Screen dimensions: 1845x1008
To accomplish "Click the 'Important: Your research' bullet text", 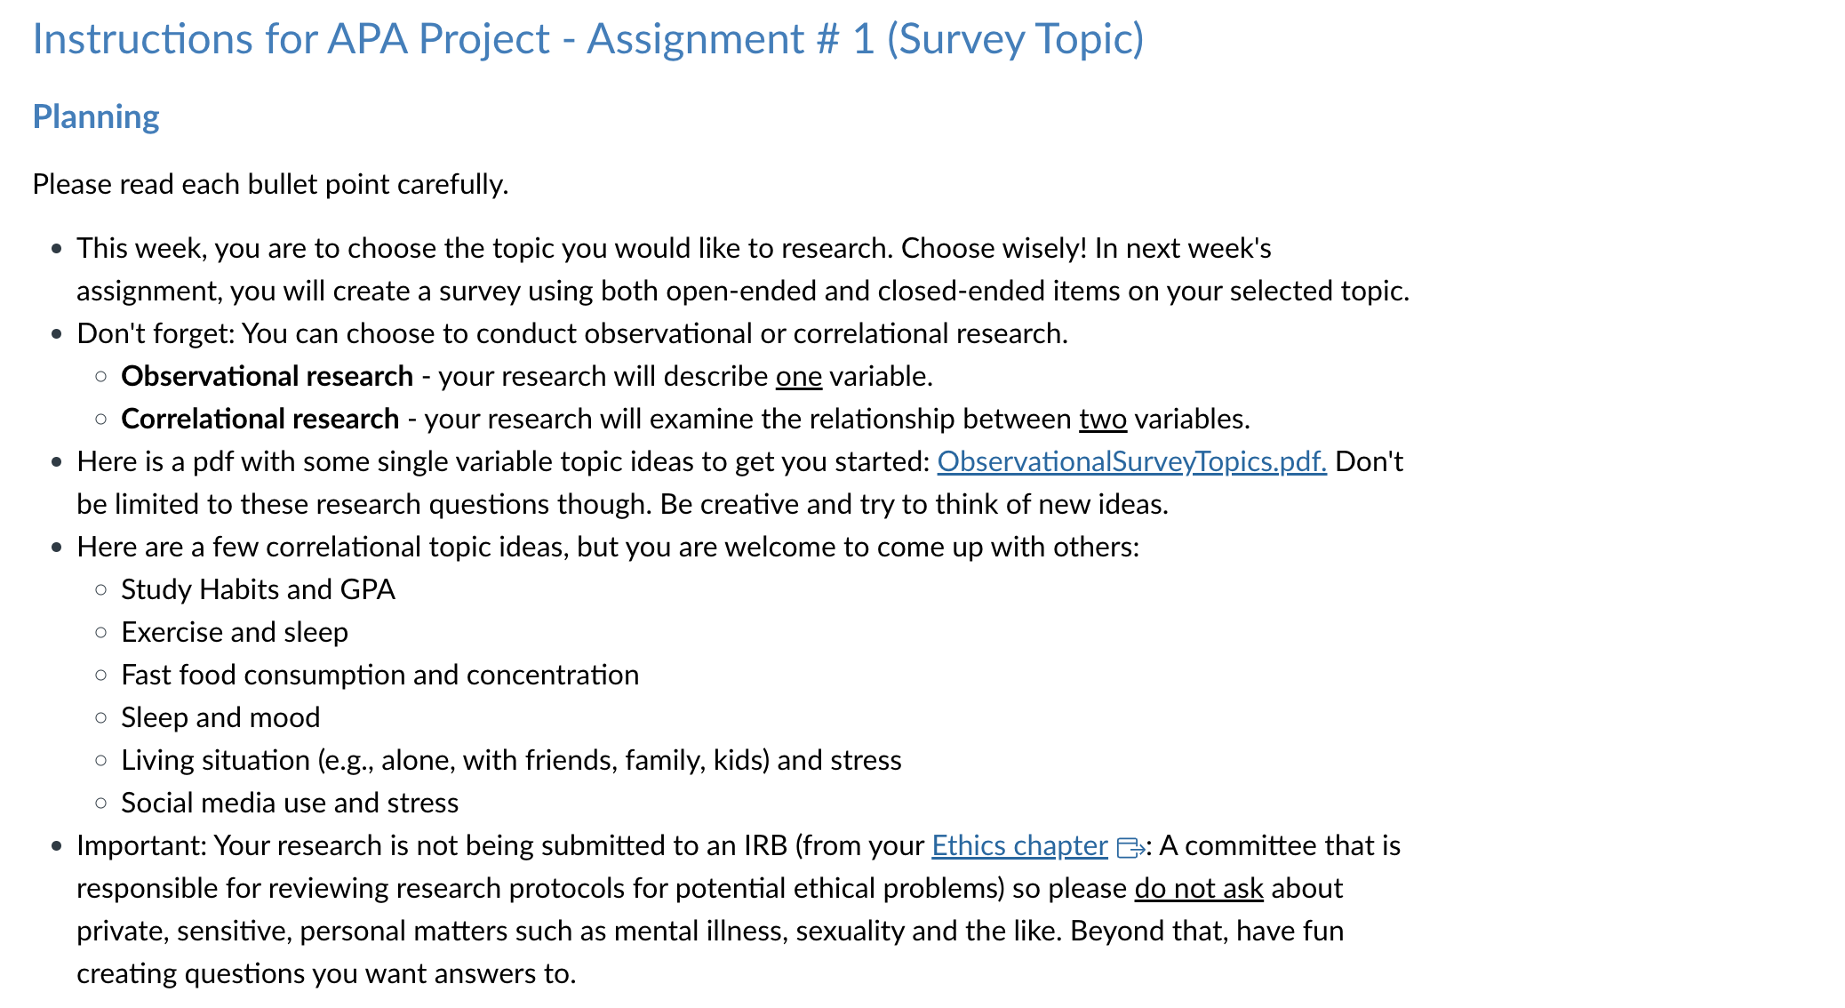I will click(739, 909).
